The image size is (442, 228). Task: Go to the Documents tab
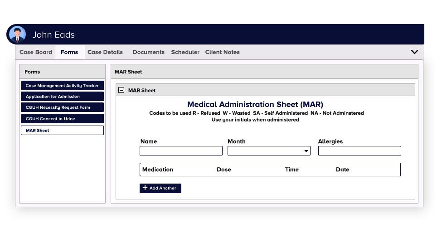tap(149, 52)
